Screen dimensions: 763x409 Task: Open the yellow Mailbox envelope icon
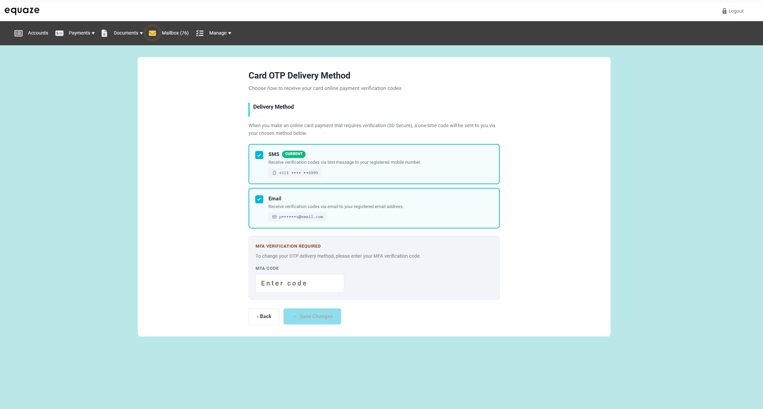click(x=152, y=33)
